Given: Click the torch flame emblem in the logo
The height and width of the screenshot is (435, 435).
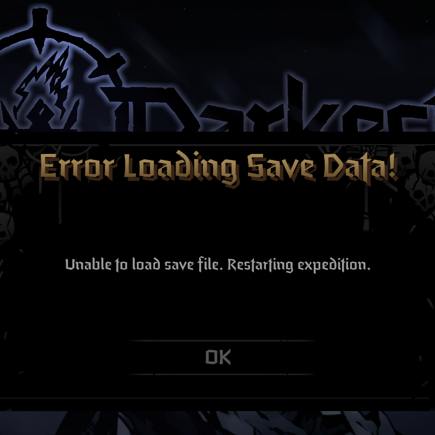Looking at the screenshot, I should pyautogui.click(x=45, y=89).
